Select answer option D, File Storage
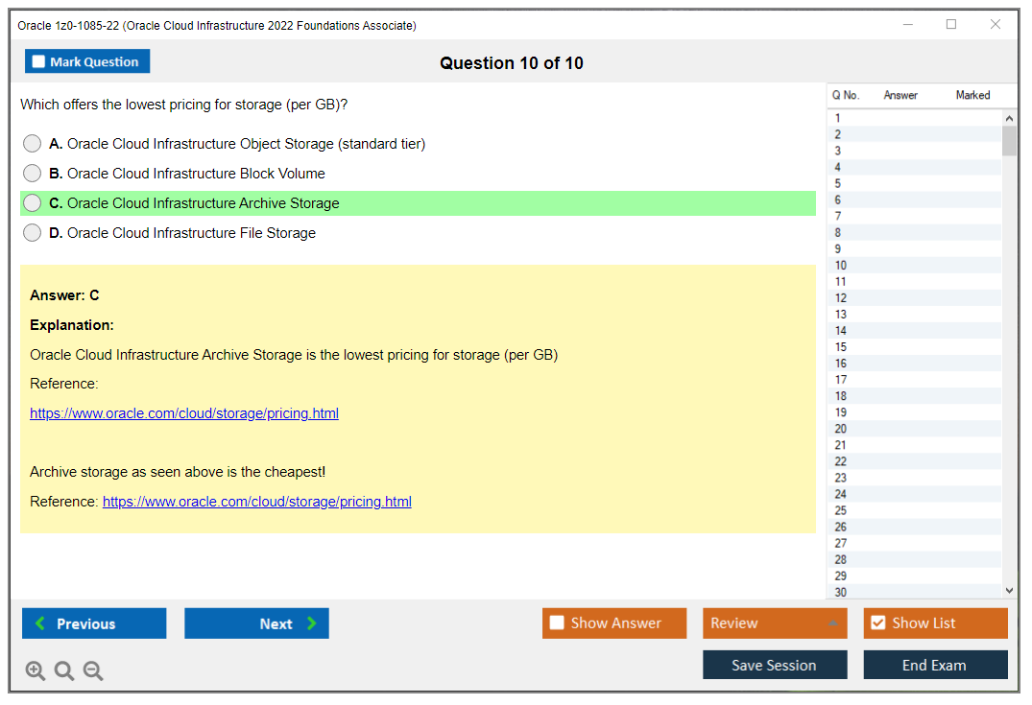The width and height of the screenshot is (1032, 705). [32, 232]
